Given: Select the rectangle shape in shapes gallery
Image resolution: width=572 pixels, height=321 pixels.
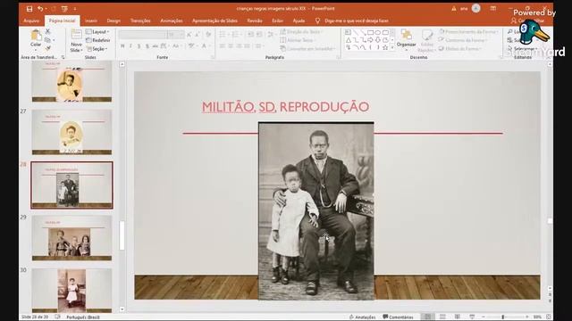Looking at the screenshot, I should [x=371, y=32].
